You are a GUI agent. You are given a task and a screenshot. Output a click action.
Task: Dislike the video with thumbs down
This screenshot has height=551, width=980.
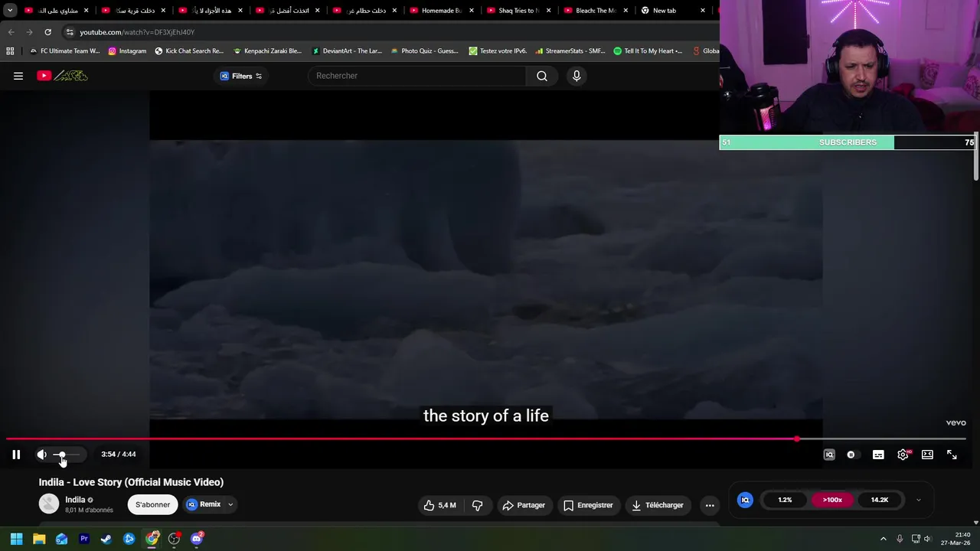tap(477, 505)
